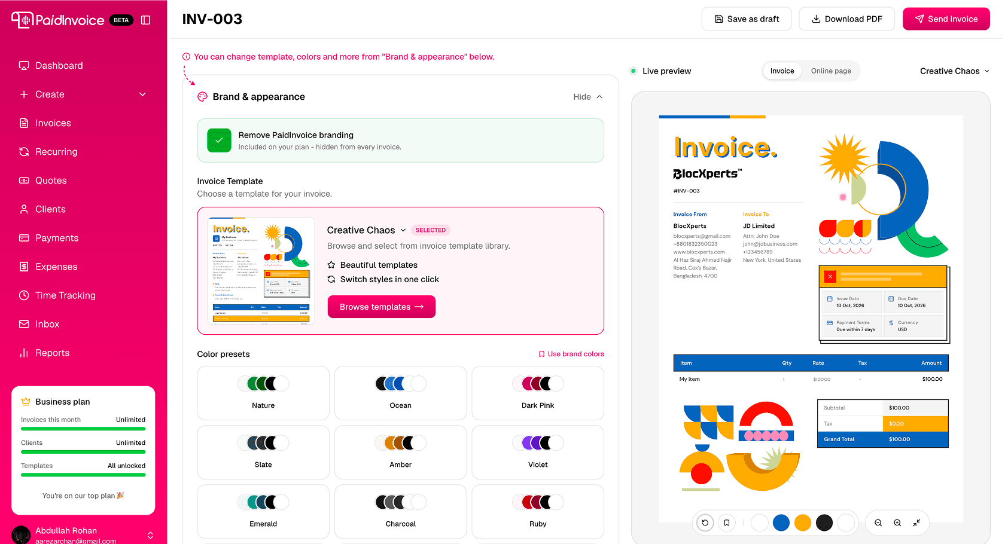This screenshot has height=544, width=1005.
Task: Select the blue color swatch in preview toolbar
Action: (781, 522)
